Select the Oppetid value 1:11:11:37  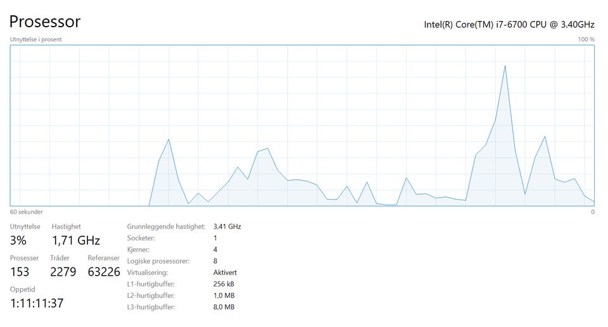(37, 304)
